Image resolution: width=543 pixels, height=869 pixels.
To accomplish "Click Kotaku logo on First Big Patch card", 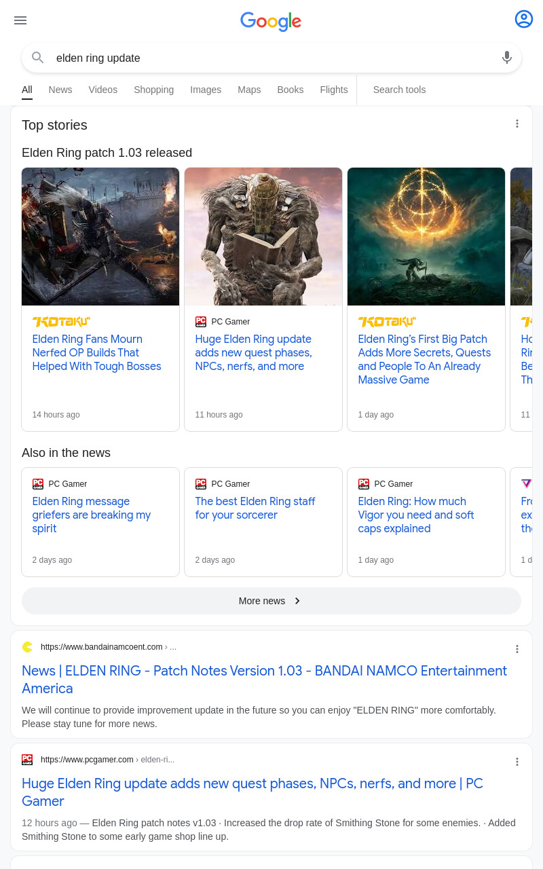I will [387, 322].
